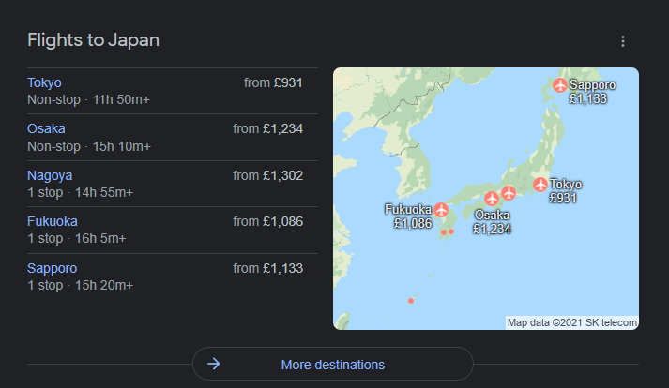Click the arrow icon beside More destinations
The image size is (669, 388).
pyautogui.click(x=214, y=364)
